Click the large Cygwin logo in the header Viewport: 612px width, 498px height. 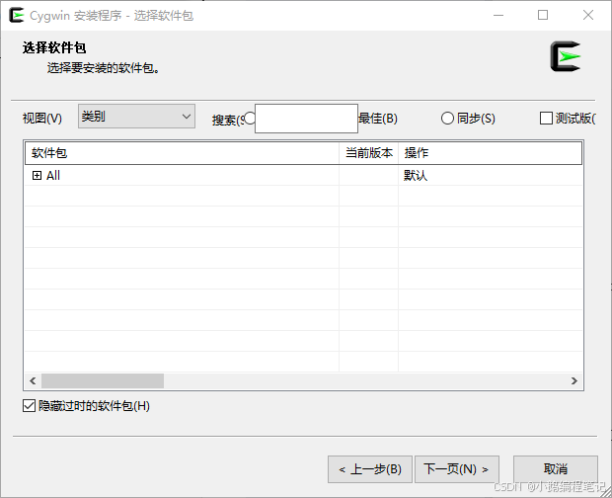pyautogui.click(x=566, y=56)
